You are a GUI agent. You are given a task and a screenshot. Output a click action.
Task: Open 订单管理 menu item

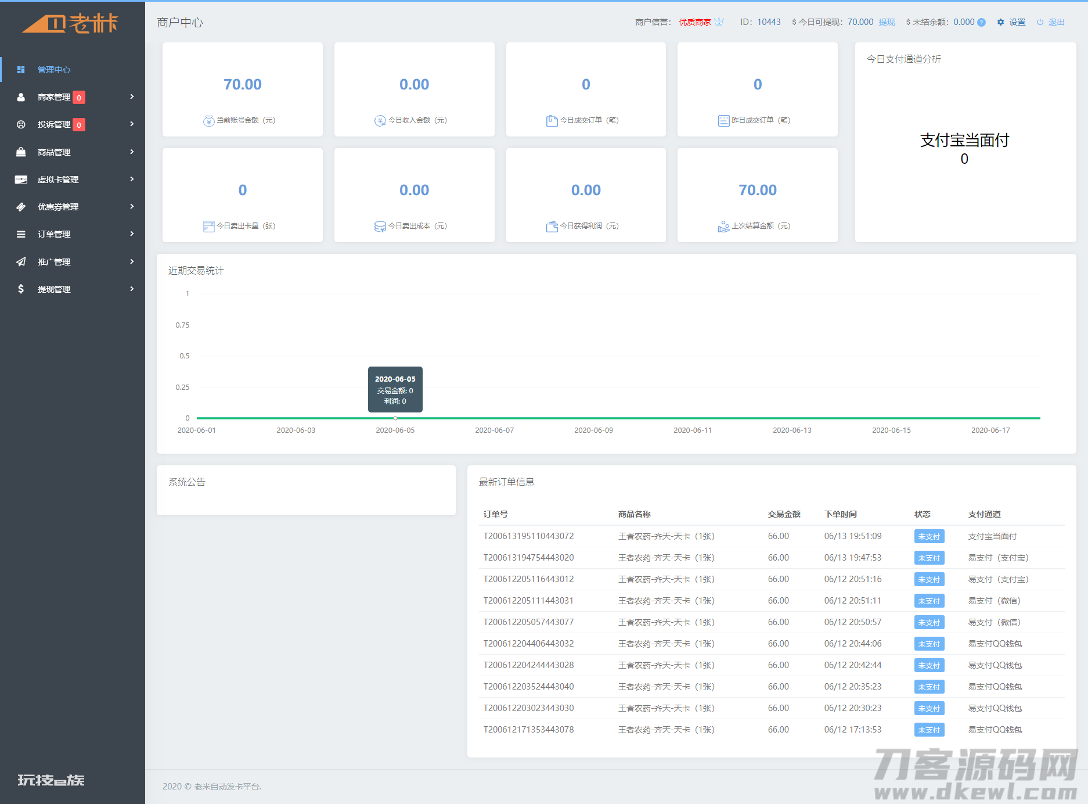point(73,234)
